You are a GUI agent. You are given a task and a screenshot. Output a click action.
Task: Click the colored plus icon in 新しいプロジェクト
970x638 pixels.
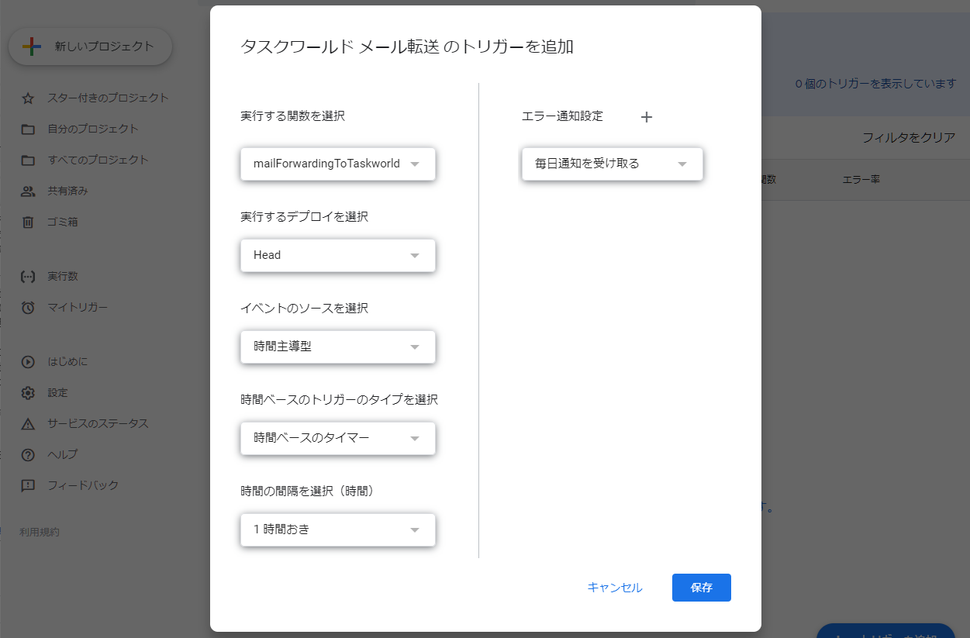(x=32, y=47)
